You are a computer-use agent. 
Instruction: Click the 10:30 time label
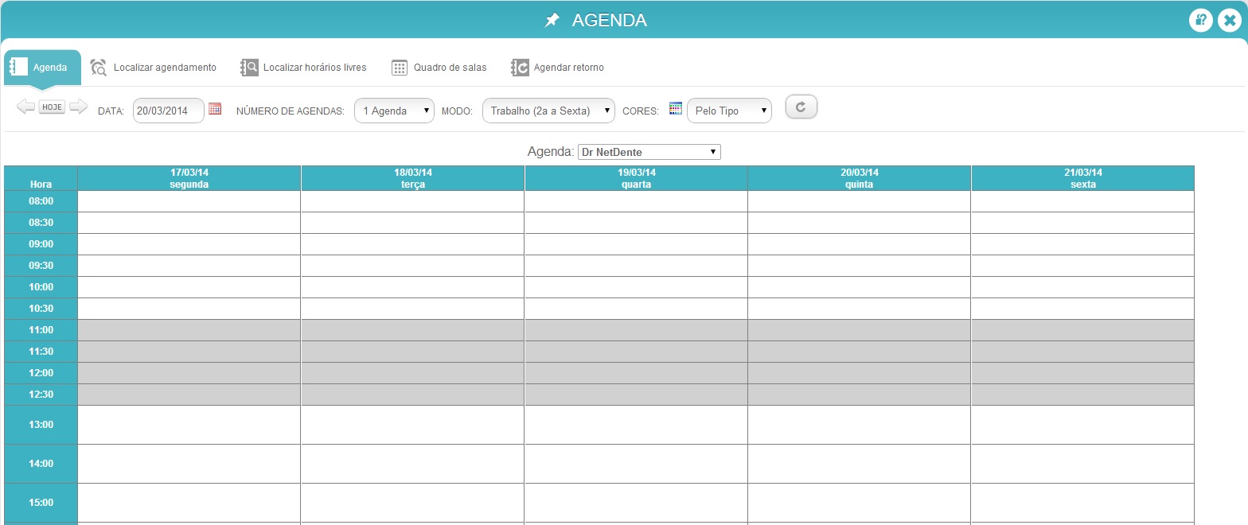point(41,309)
